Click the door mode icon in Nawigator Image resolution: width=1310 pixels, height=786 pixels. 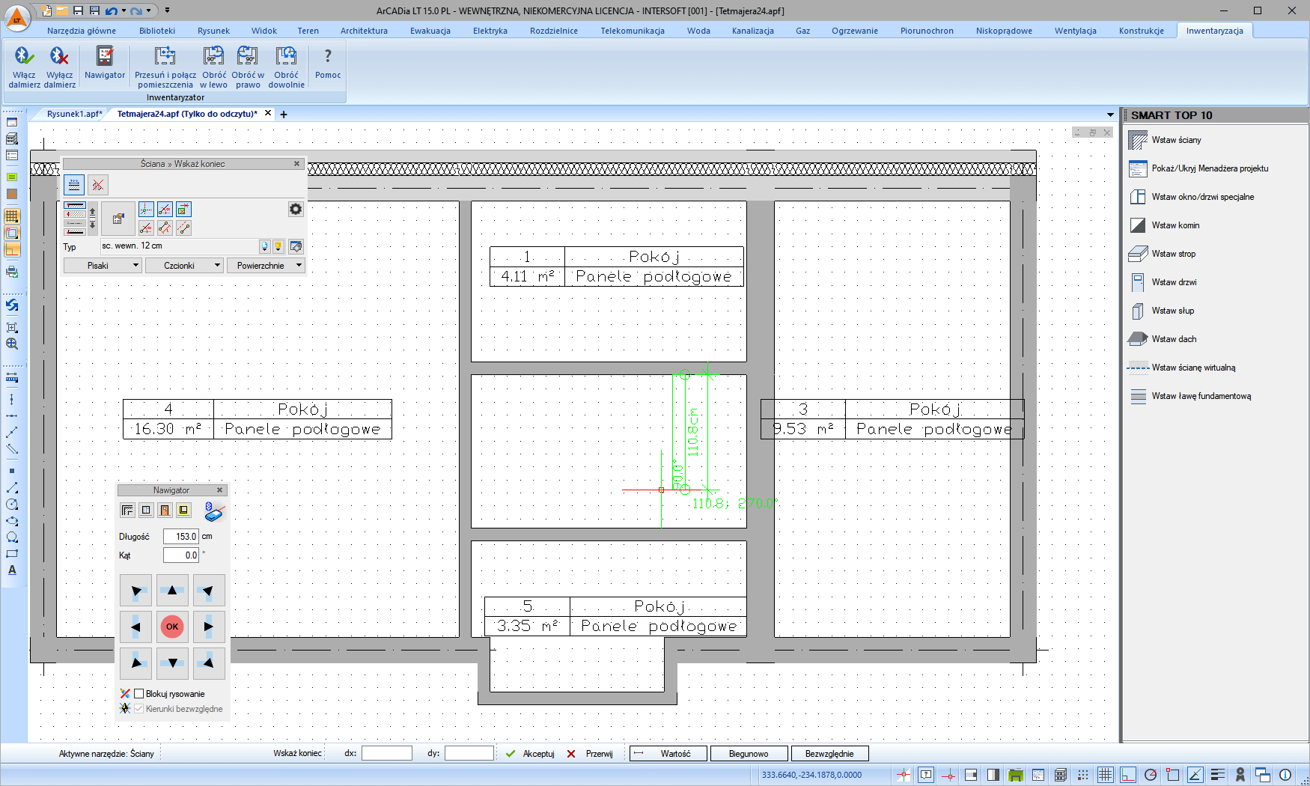click(x=165, y=511)
